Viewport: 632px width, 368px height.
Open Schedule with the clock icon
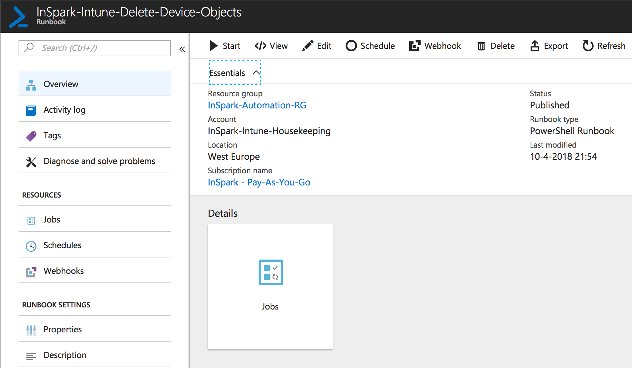point(351,46)
